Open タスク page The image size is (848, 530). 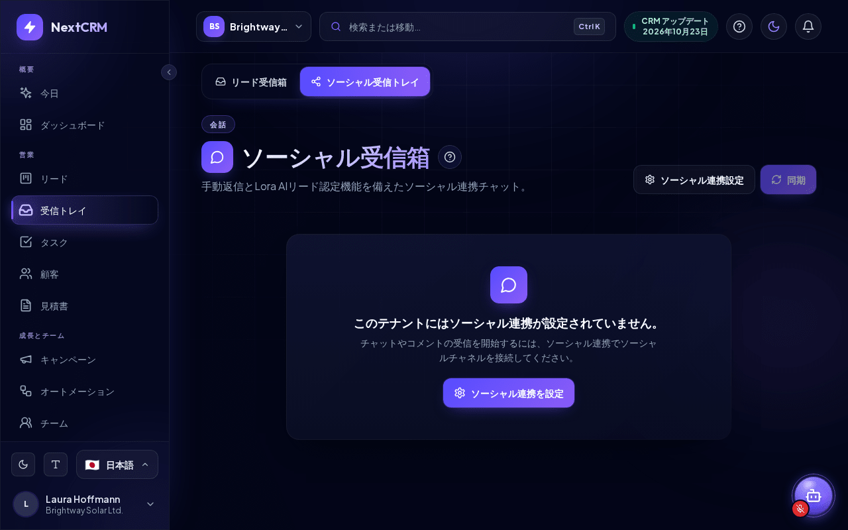[x=85, y=242]
